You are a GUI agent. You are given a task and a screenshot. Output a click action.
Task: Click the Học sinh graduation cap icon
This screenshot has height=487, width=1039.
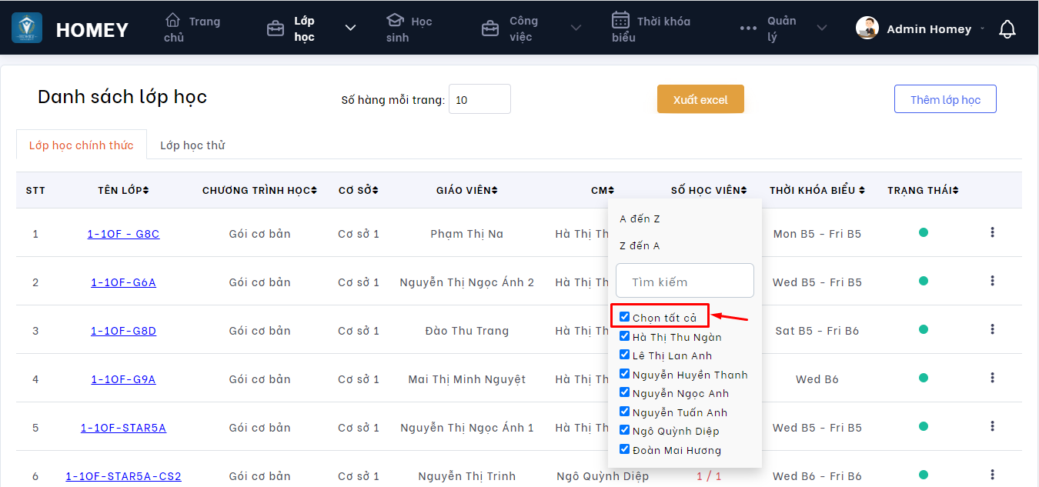click(395, 20)
